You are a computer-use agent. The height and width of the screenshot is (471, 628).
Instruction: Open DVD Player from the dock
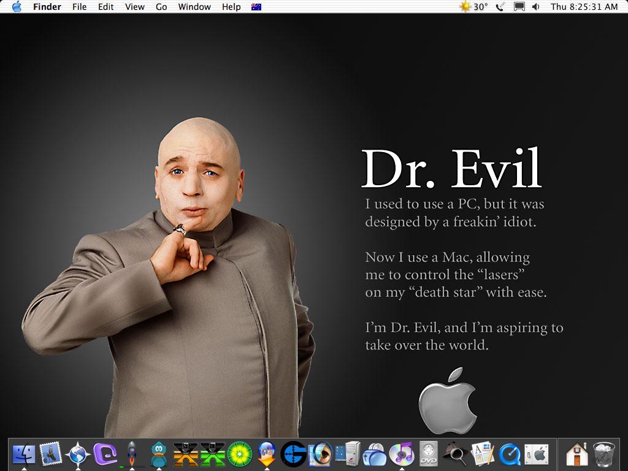[x=429, y=454]
